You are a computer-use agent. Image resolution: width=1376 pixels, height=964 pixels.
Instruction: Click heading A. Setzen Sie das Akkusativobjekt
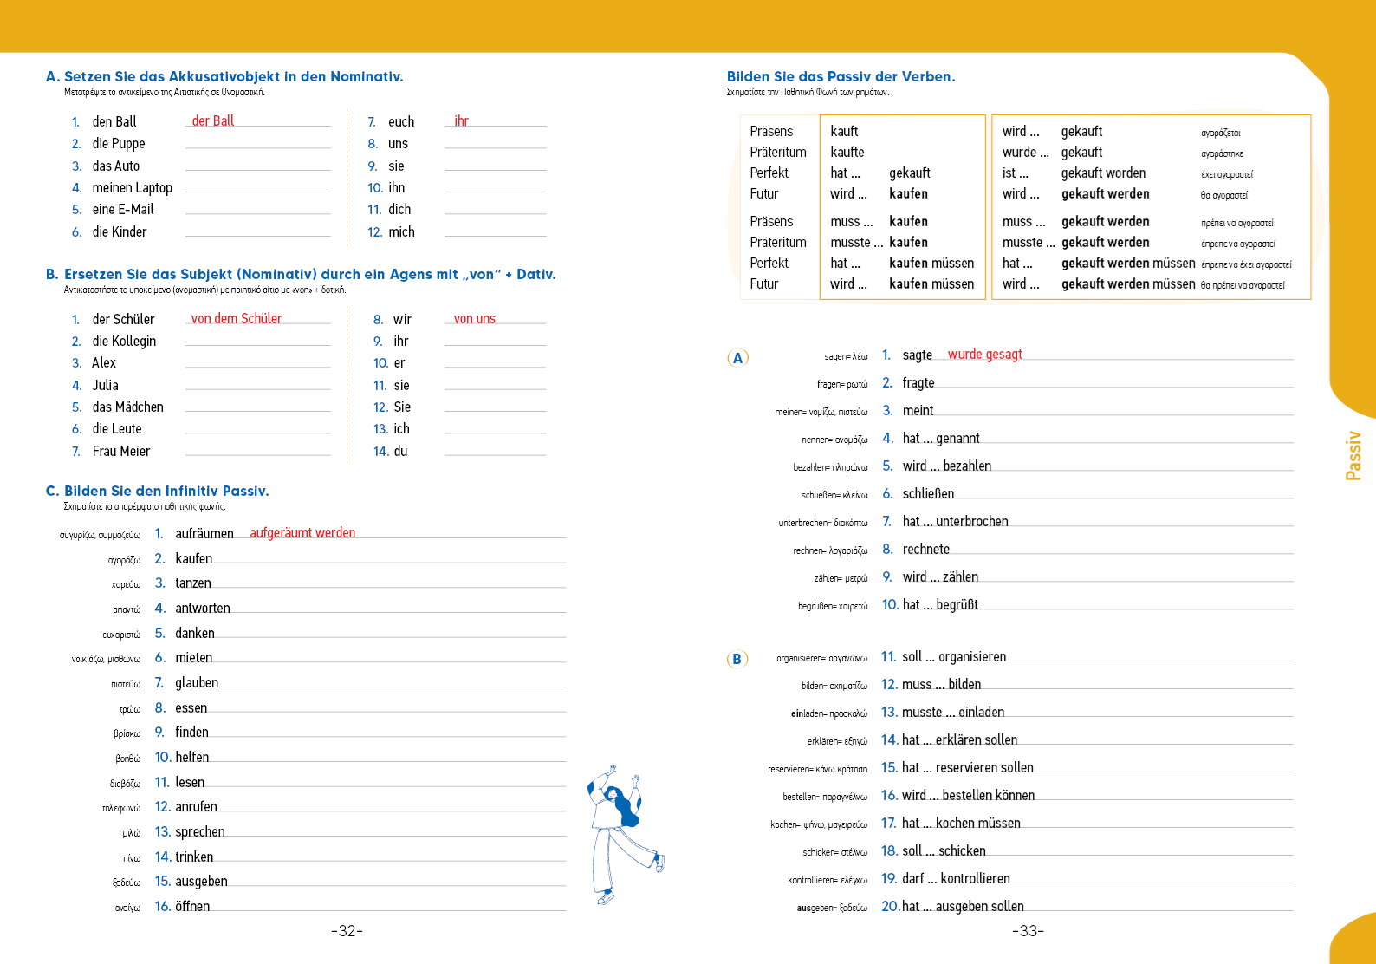224,77
